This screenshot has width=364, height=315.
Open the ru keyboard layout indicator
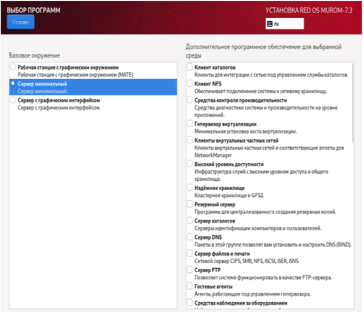point(285,23)
